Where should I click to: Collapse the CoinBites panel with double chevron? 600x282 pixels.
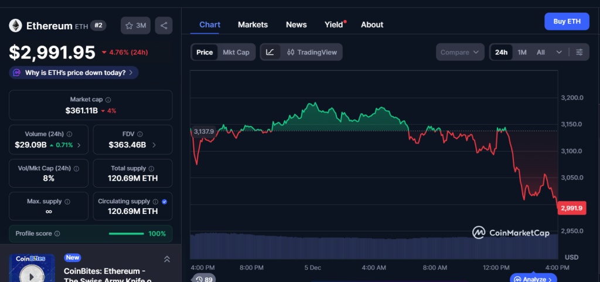click(x=167, y=259)
